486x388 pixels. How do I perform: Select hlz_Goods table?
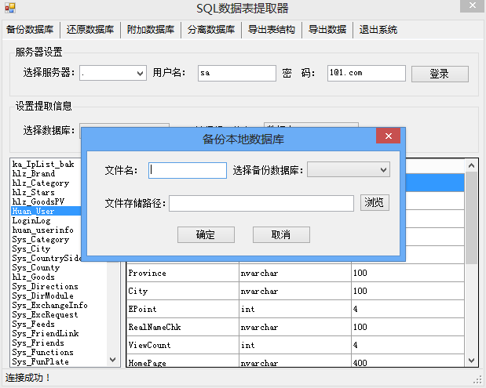coord(34,277)
